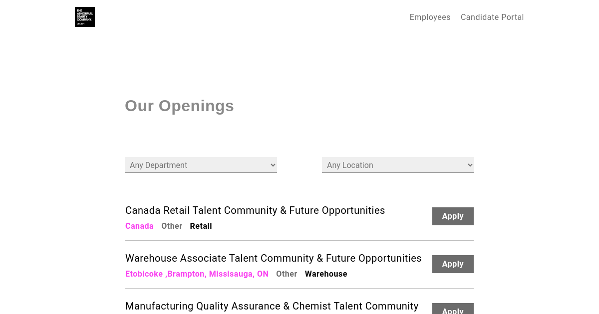
Task: Go to the Candidate Portal
Action: [492, 17]
